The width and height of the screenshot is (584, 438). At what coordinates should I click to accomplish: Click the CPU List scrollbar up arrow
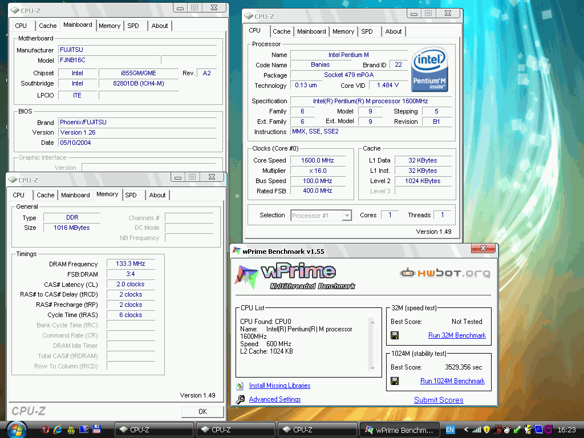pyautogui.click(x=372, y=322)
